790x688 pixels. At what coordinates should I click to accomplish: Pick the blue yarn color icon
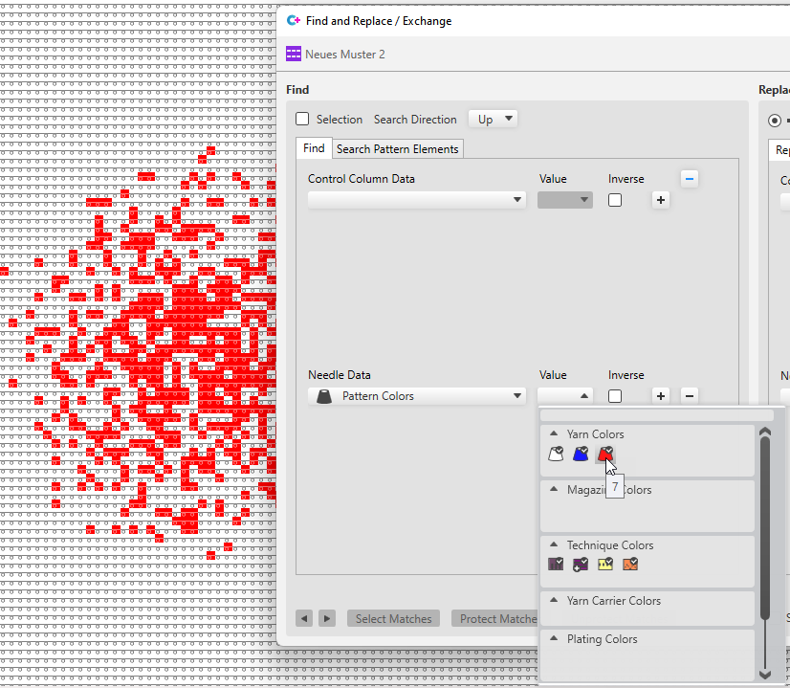coord(581,455)
